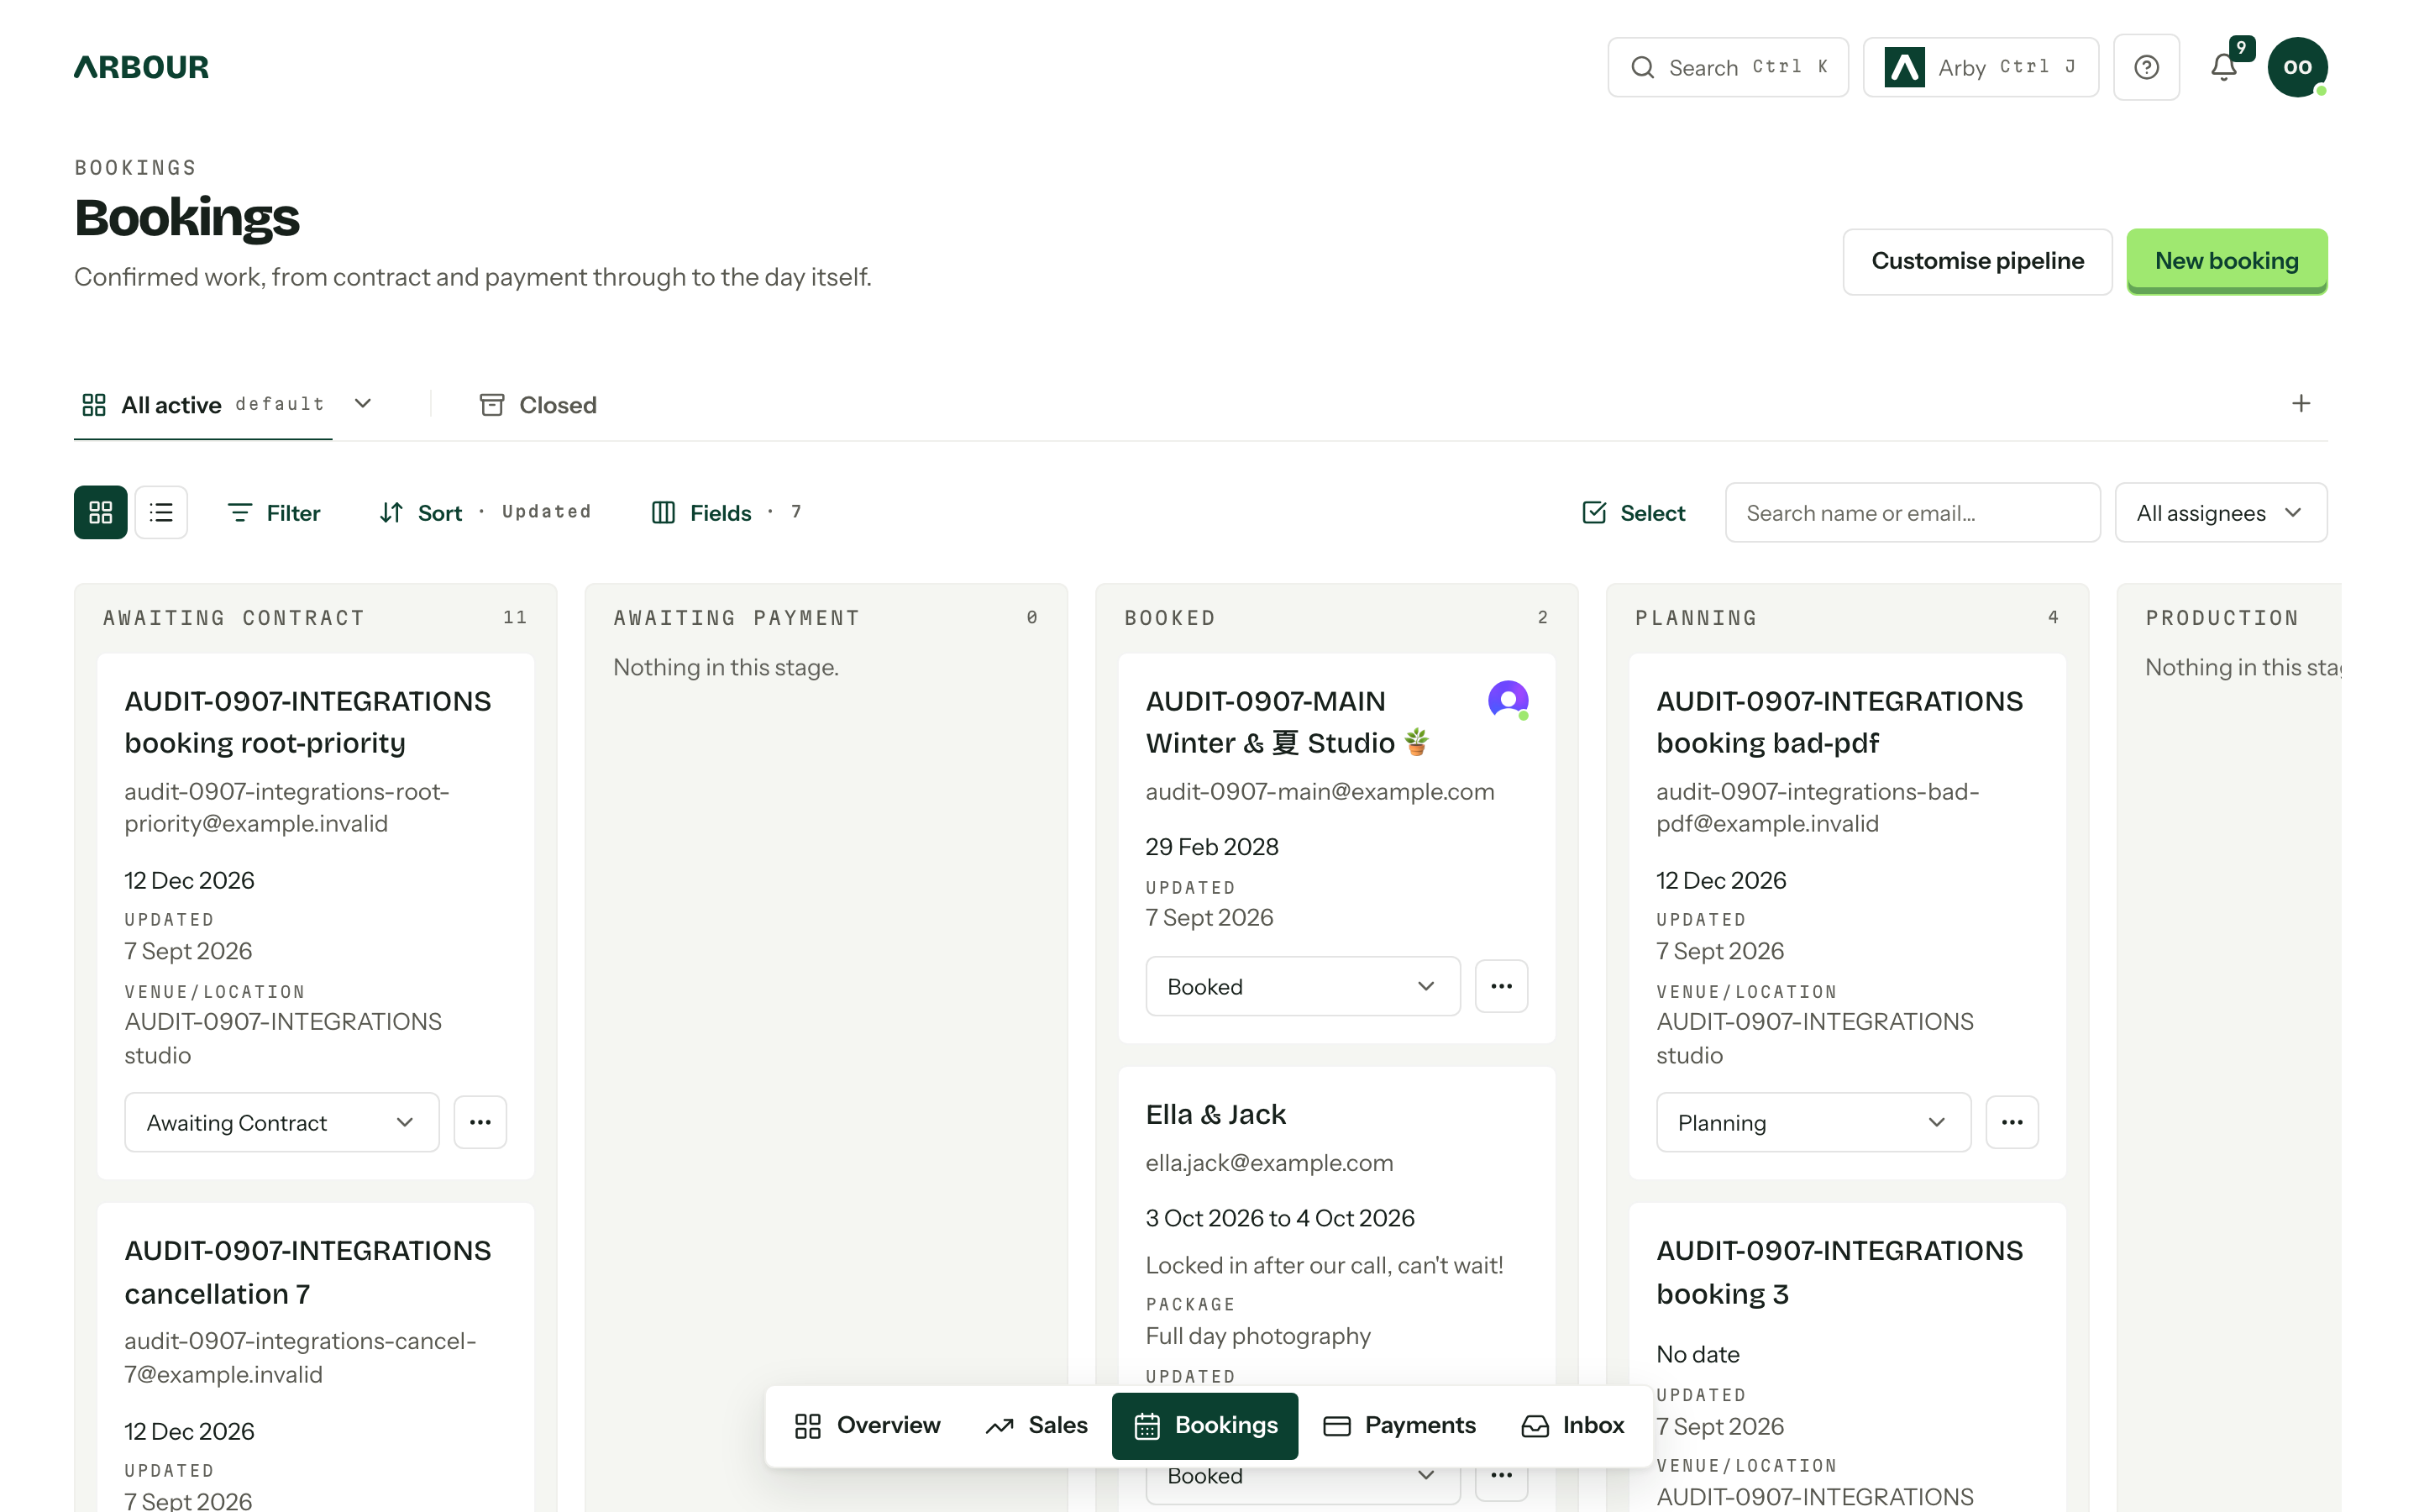The width and height of the screenshot is (2419, 1512).
Task: Open cancellation 7 booking title
Action: click(308, 1272)
